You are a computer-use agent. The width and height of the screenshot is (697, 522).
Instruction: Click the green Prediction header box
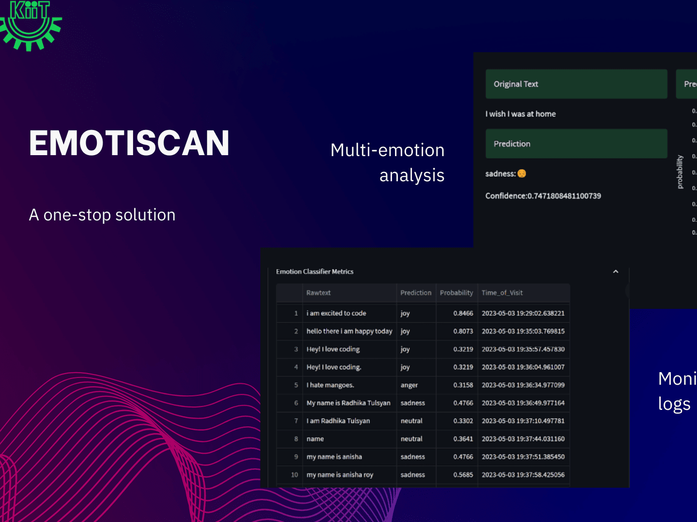[576, 144]
